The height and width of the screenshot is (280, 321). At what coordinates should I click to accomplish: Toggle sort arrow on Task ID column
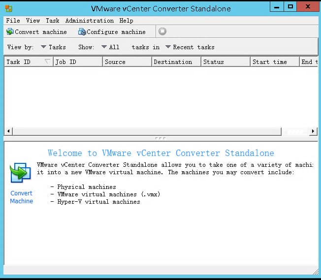(x=47, y=62)
